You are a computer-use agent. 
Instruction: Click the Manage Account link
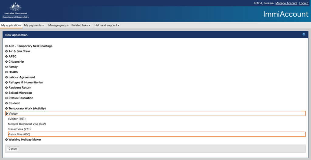pos(286,3)
